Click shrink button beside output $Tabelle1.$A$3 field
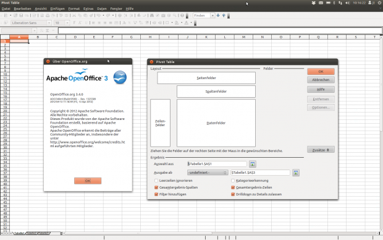 coord(296,173)
